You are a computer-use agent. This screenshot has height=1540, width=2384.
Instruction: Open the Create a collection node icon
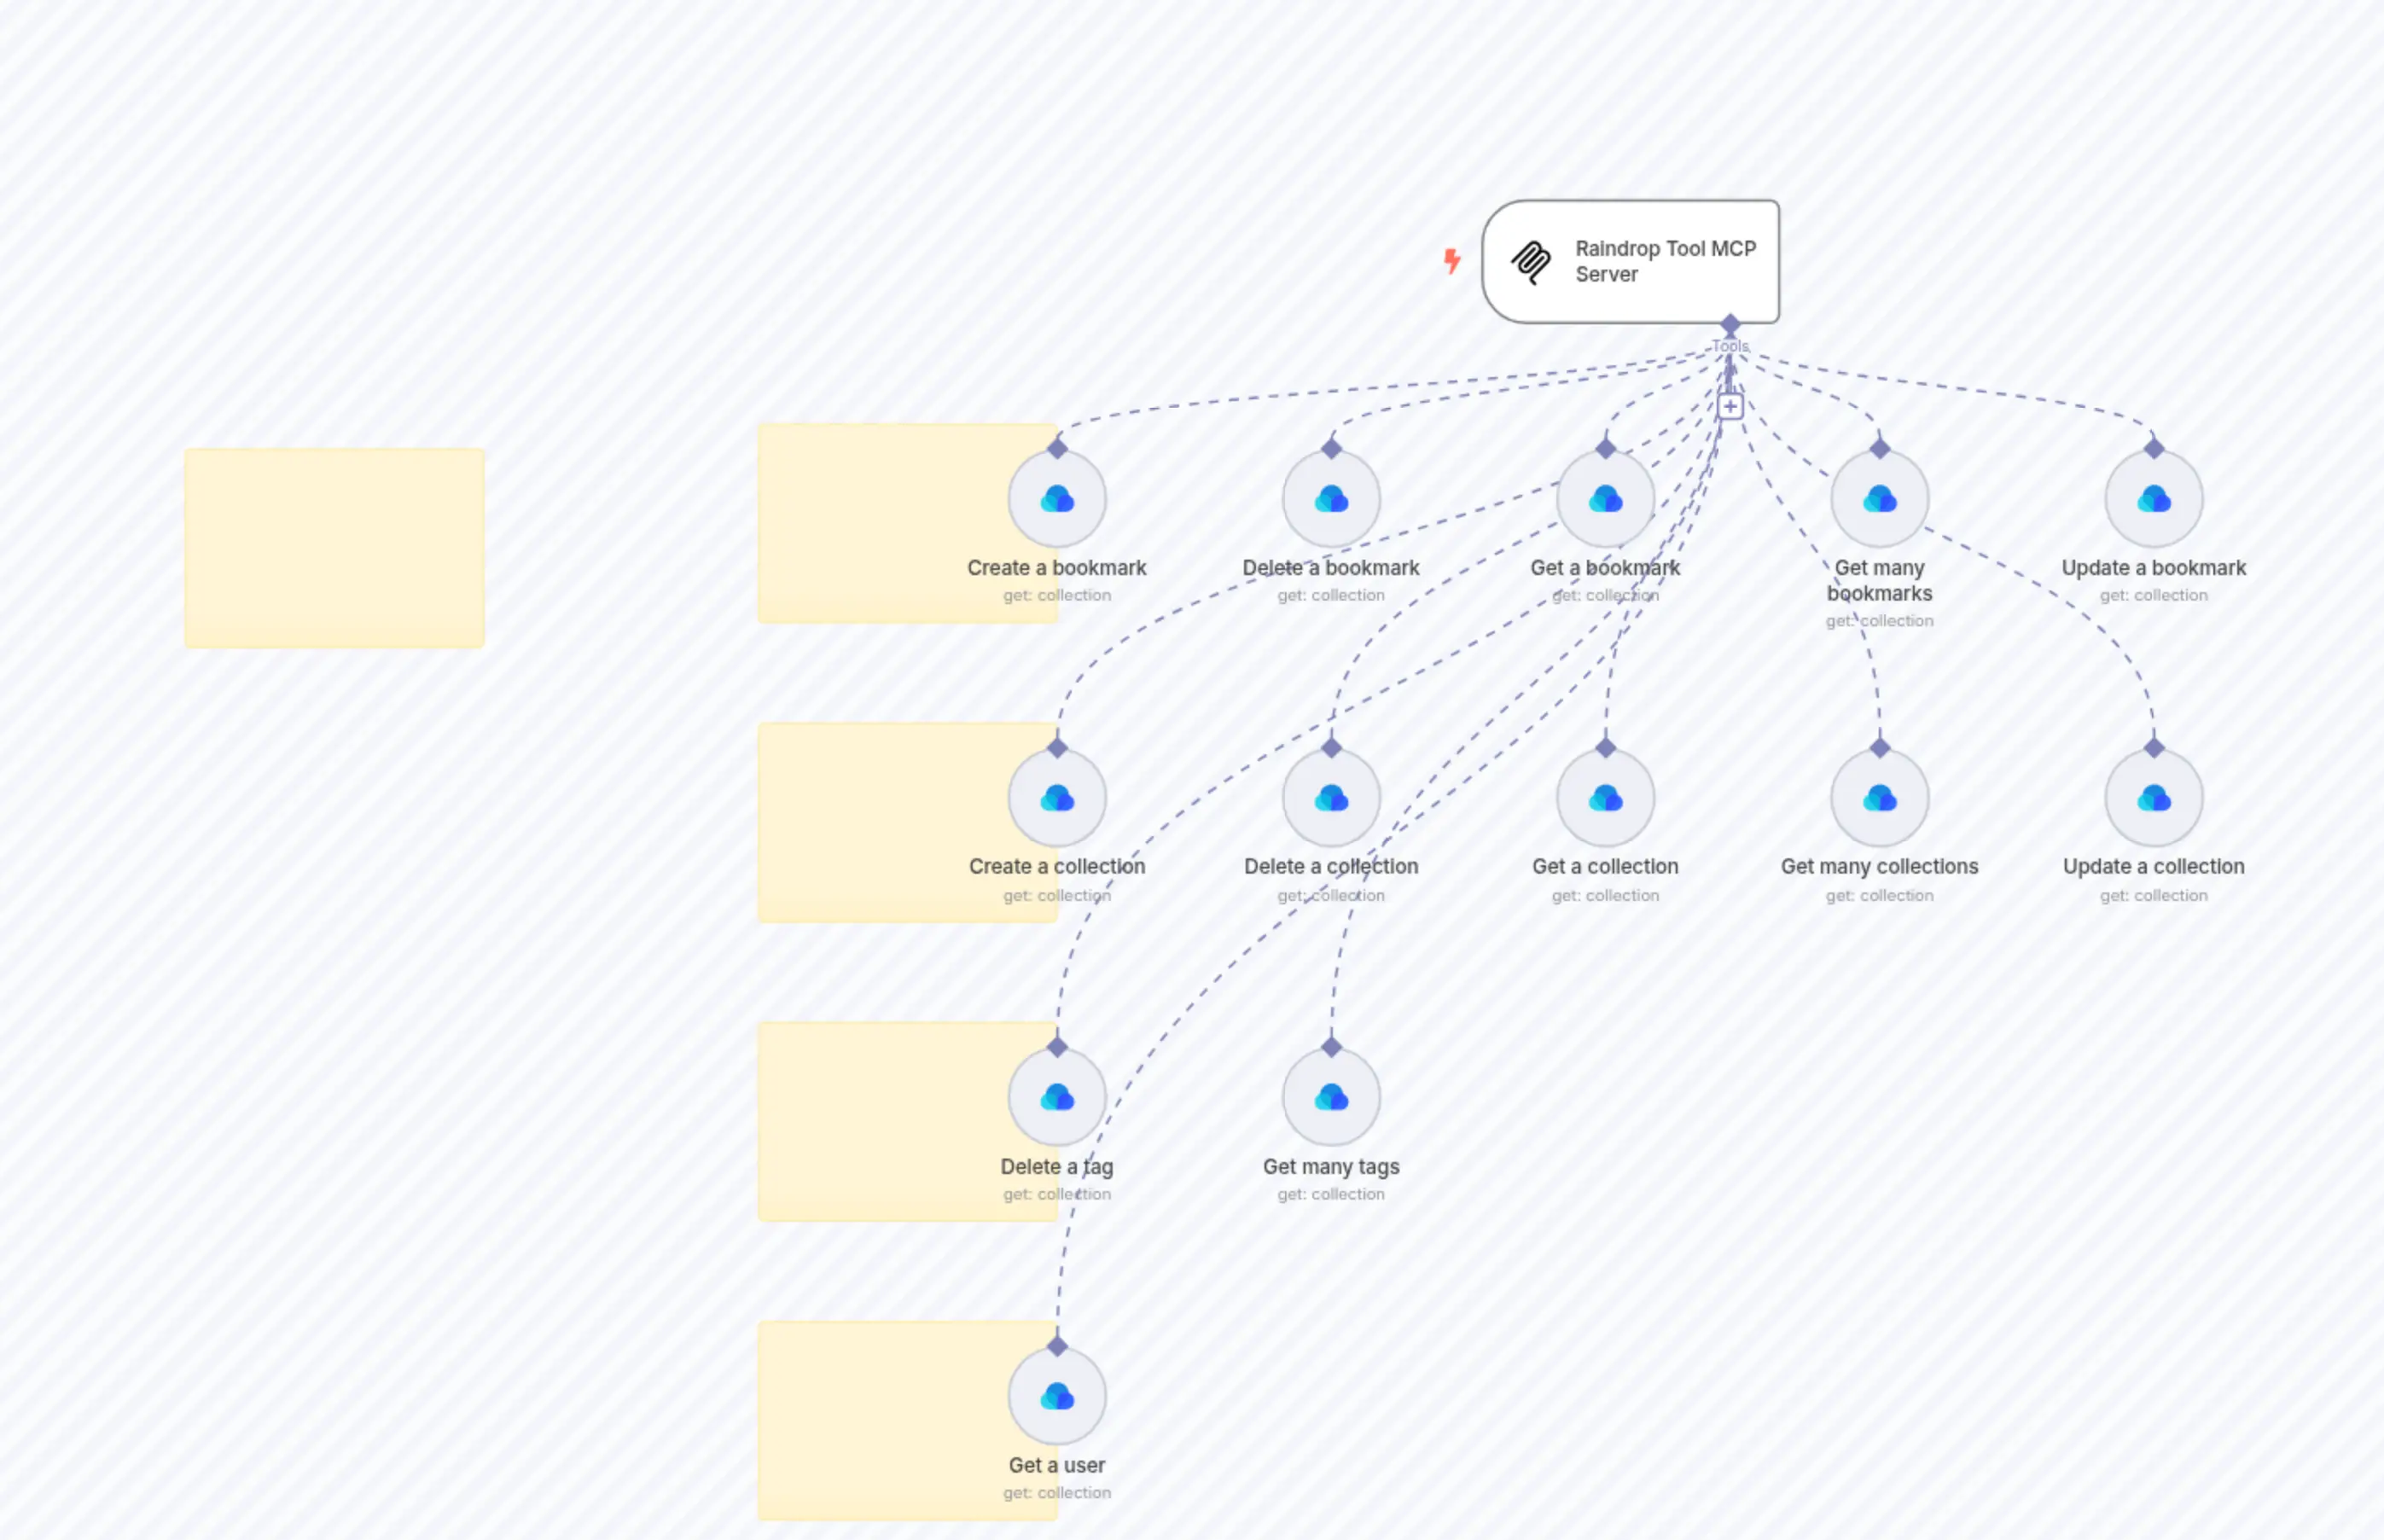pos(1058,797)
